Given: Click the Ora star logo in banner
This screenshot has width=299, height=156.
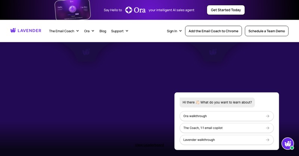Looking at the screenshot, I should pyautogui.click(x=129, y=10).
